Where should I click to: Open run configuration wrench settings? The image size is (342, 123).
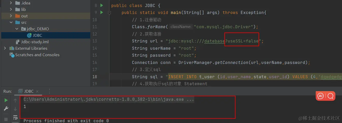pyautogui.click(x=6, y=109)
